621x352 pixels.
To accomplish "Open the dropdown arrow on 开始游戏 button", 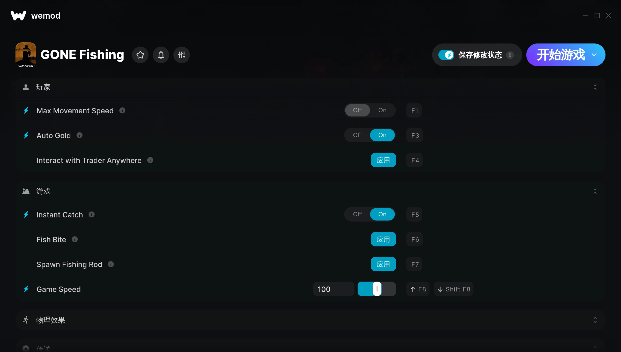I will pyautogui.click(x=594, y=55).
